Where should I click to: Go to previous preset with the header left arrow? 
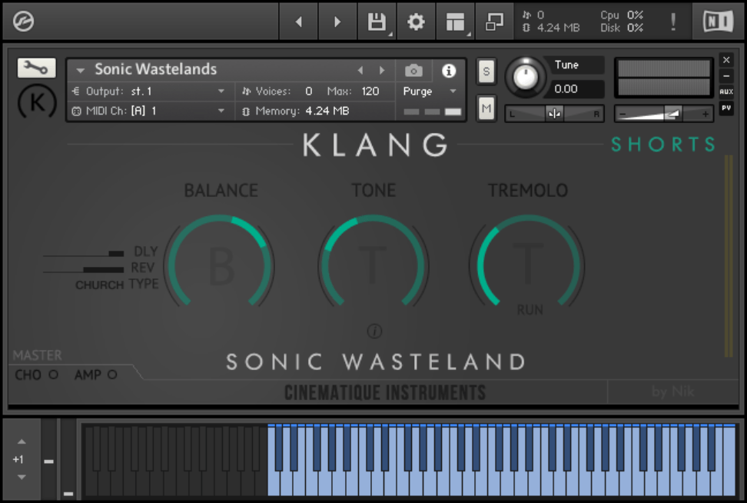click(x=299, y=22)
